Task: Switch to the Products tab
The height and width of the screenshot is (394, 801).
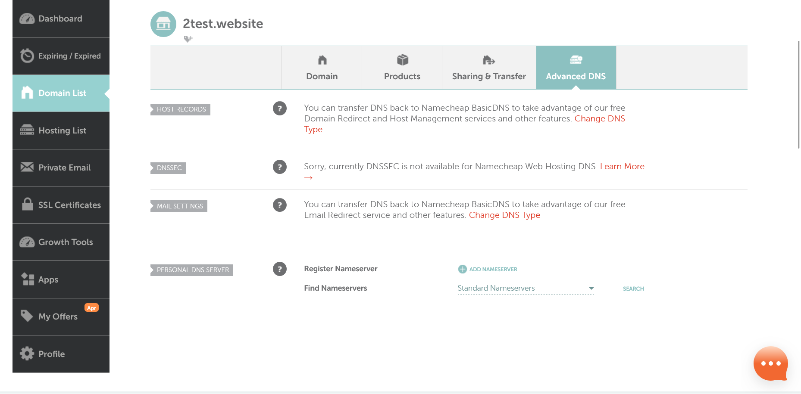Action: point(402,68)
